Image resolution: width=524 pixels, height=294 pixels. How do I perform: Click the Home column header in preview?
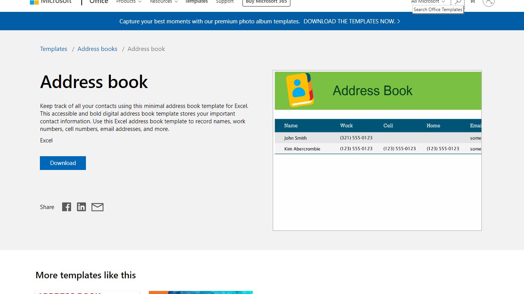tap(433, 126)
